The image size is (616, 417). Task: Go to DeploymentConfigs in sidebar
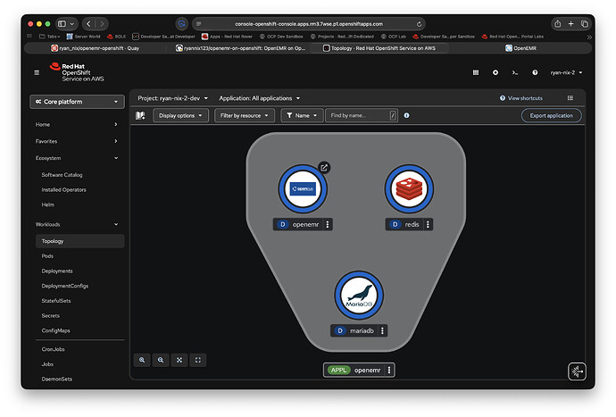click(65, 286)
